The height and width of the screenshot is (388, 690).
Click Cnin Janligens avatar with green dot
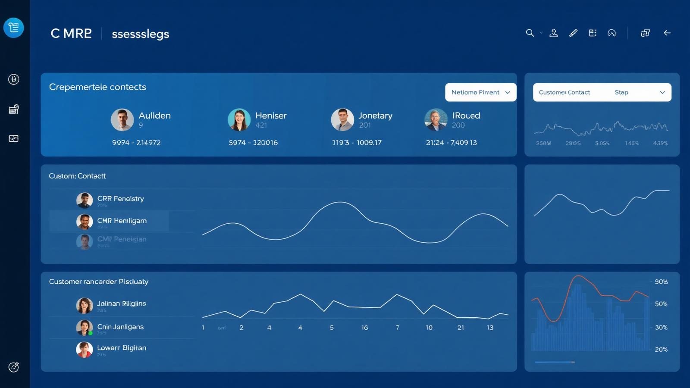tap(85, 328)
